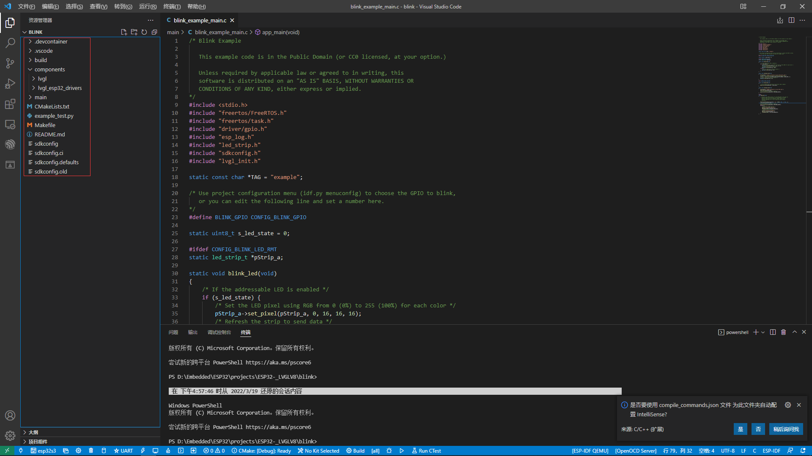
Task: Switch to the 问题 panel tab
Action: (x=173, y=332)
